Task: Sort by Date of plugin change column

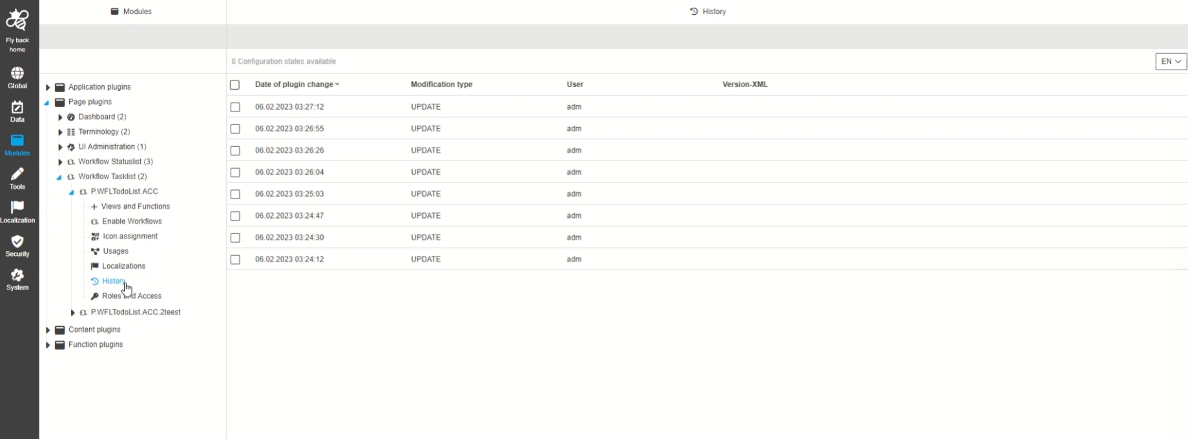Action: click(x=297, y=84)
